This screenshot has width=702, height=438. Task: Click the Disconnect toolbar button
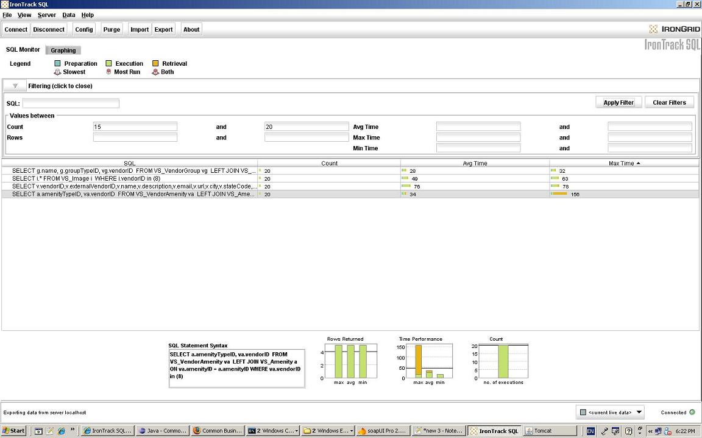click(x=49, y=29)
